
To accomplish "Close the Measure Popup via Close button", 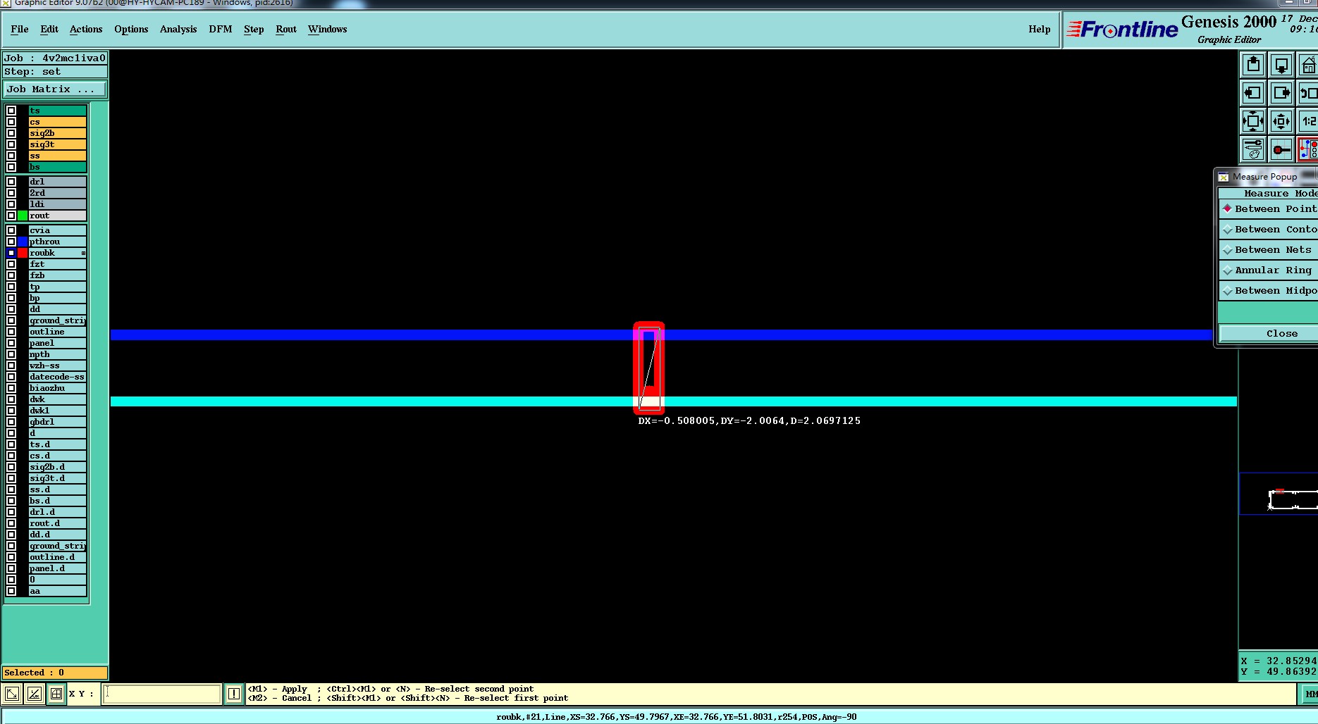I will [1269, 334].
